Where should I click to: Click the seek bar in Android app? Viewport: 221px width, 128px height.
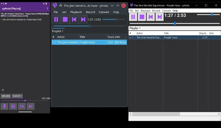25,101
